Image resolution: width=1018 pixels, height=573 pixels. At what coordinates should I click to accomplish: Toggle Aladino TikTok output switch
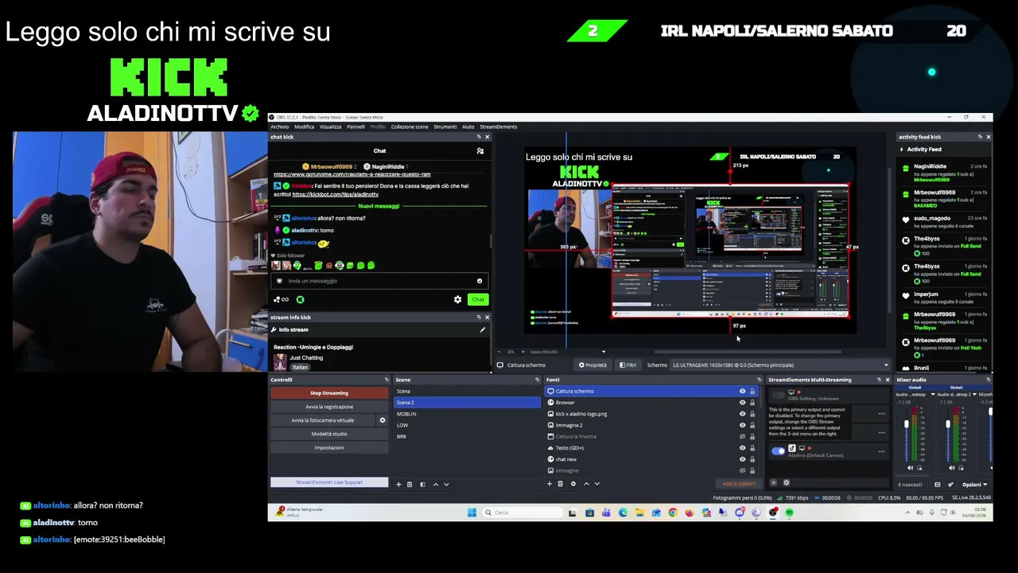[x=778, y=450]
